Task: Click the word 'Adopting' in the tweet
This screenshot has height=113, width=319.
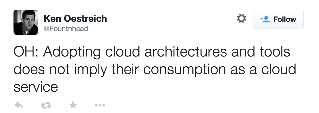Action: coord(72,53)
